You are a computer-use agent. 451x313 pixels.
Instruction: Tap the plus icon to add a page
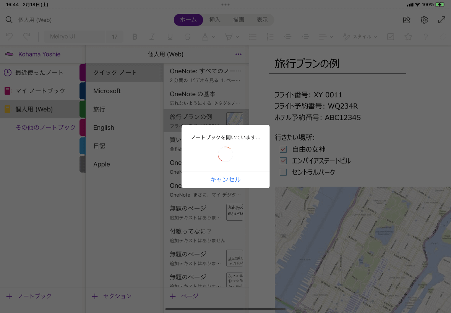[173, 296]
